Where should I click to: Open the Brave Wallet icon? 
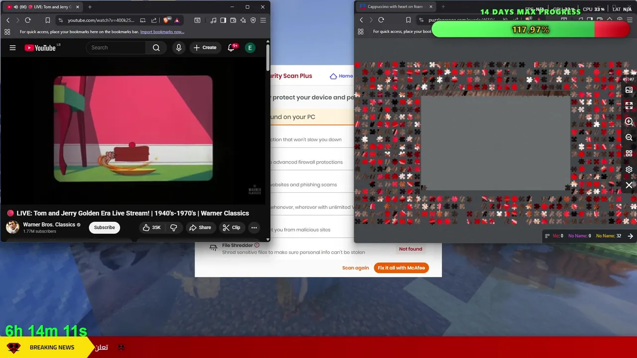click(233, 20)
